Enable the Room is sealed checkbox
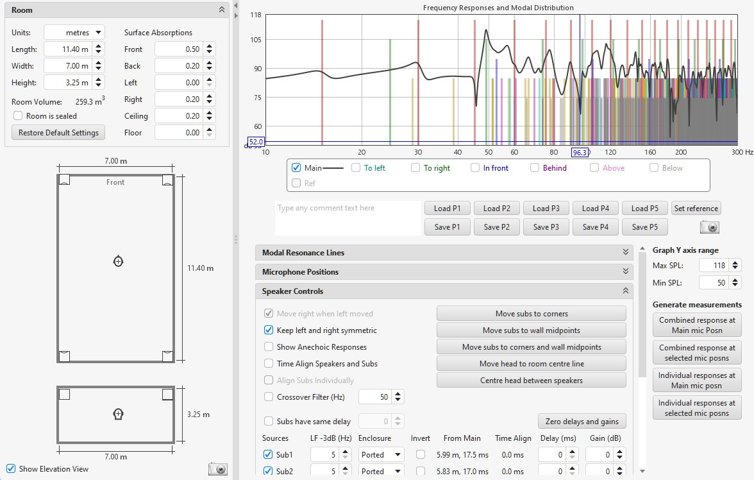 [x=18, y=116]
